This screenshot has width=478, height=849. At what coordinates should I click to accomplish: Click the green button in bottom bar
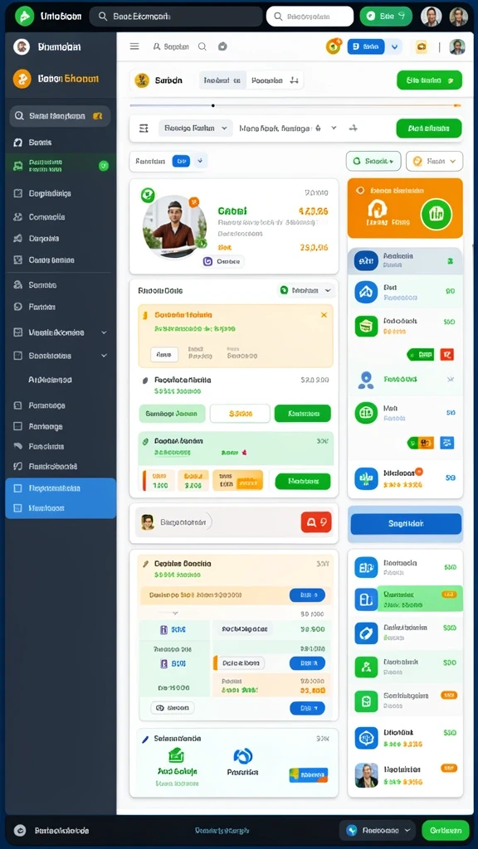[x=445, y=830]
